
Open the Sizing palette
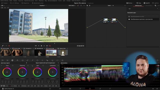click(x=57, y=60)
